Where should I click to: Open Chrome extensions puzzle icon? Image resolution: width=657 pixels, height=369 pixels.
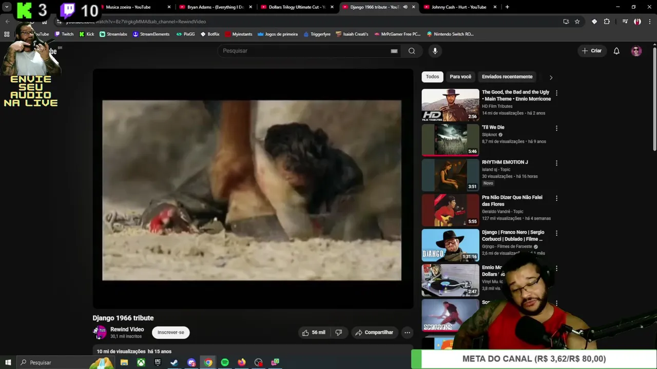coord(607,22)
